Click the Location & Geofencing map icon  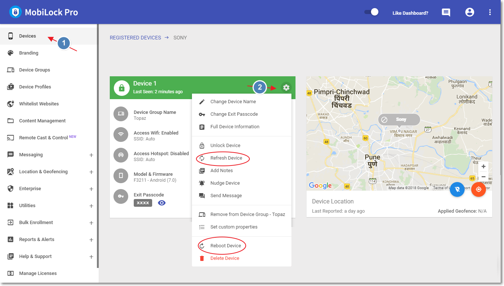tap(11, 171)
